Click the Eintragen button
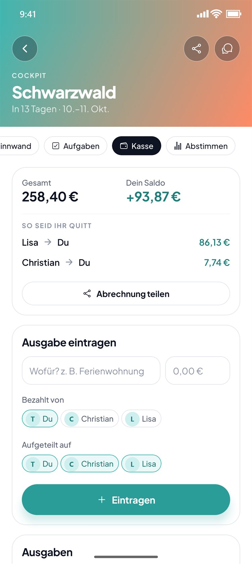Viewport: 252px width, 564px height. pos(126,500)
